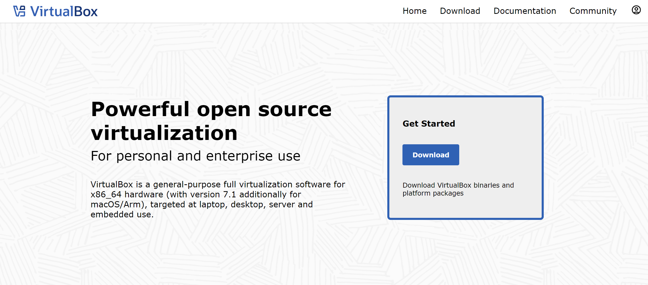This screenshot has width=648, height=285.
Task: Click the 'embedded use.' paragraph ending
Action: pyautogui.click(x=122, y=215)
